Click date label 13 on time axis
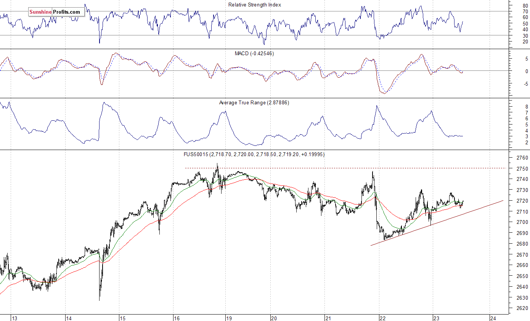The height and width of the screenshot is (321, 530). click(15, 318)
